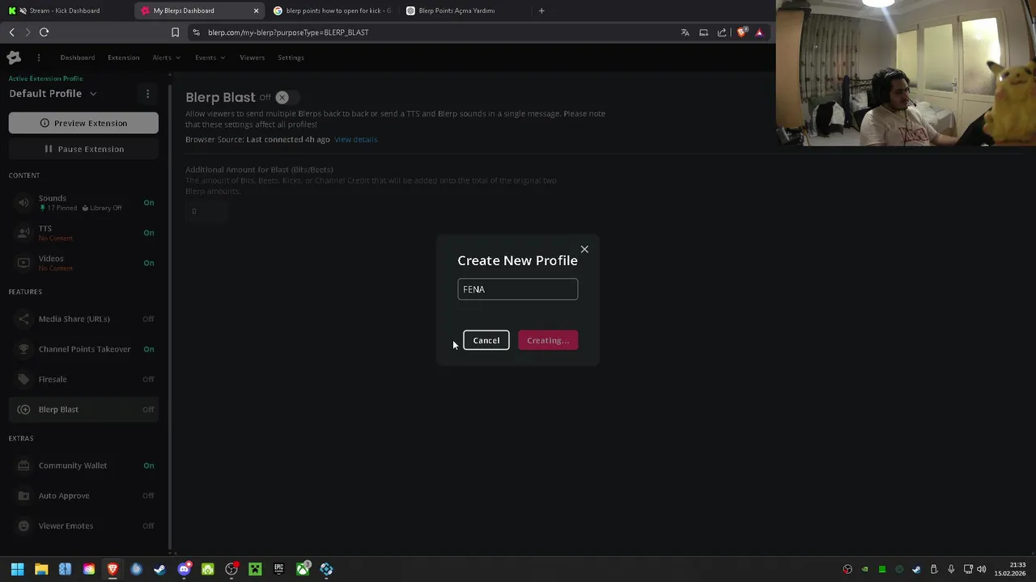The height and width of the screenshot is (582, 1036).
Task: Select the Community Wallet icon
Action: 23,466
